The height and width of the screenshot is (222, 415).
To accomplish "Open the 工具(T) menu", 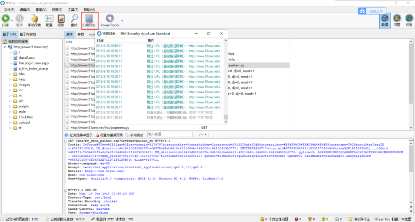I will pos(73,10).
